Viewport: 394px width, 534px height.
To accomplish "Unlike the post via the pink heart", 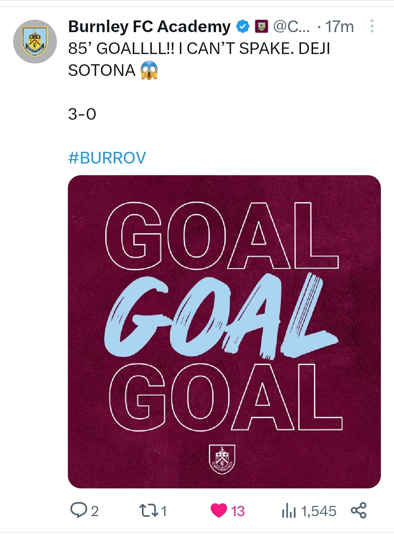I will [219, 510].
